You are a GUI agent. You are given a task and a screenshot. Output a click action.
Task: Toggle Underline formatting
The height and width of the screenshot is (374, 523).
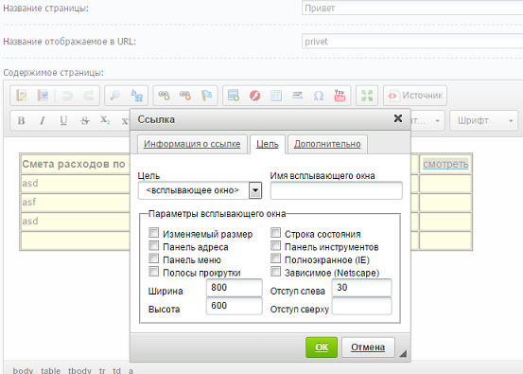[63, 120]
